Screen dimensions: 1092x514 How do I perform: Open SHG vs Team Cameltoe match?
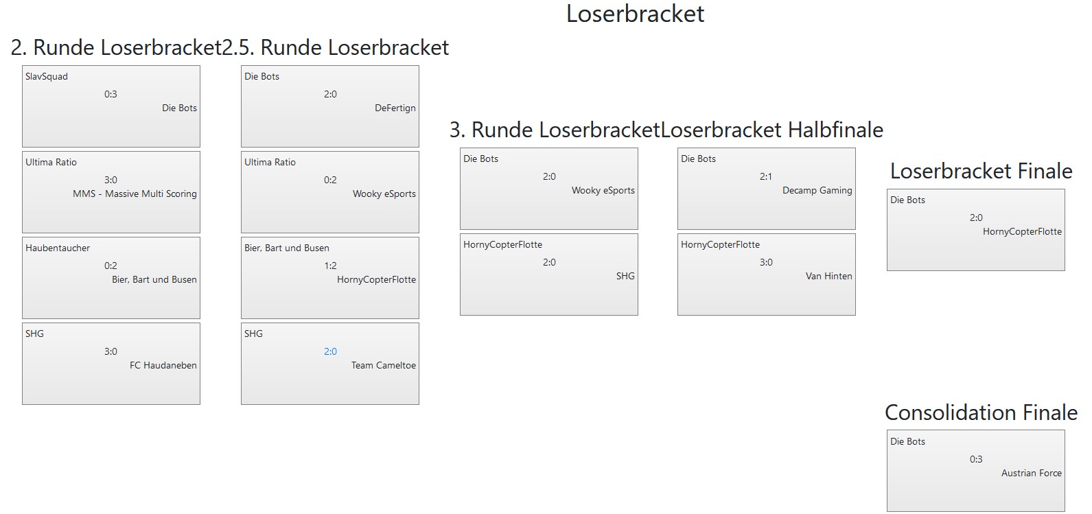point(330,364)
